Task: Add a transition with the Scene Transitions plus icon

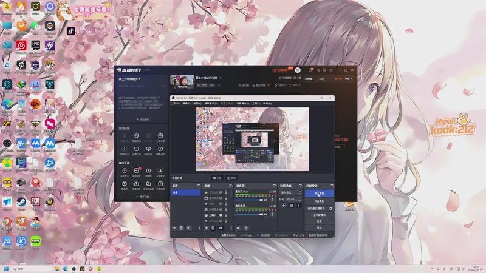Action: click(284, 206)
